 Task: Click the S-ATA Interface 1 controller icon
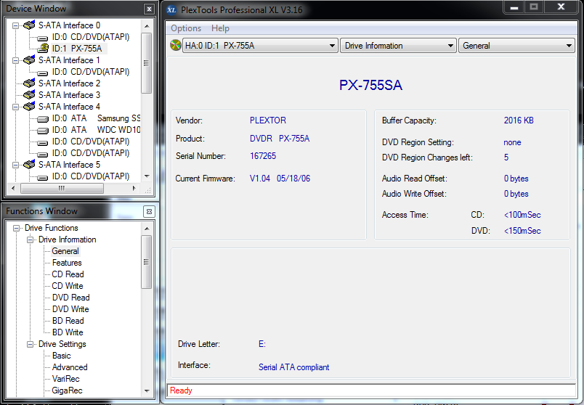[29, 60]
